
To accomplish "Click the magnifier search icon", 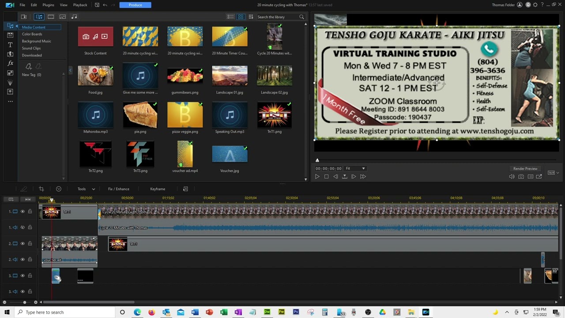I will click(x=301, y=17).
